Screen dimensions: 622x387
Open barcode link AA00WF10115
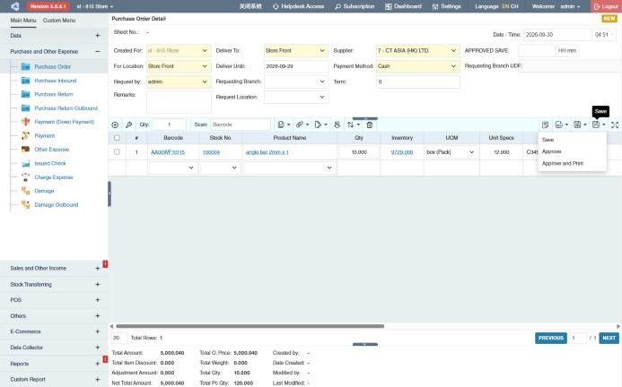click(x=168, y=152)
